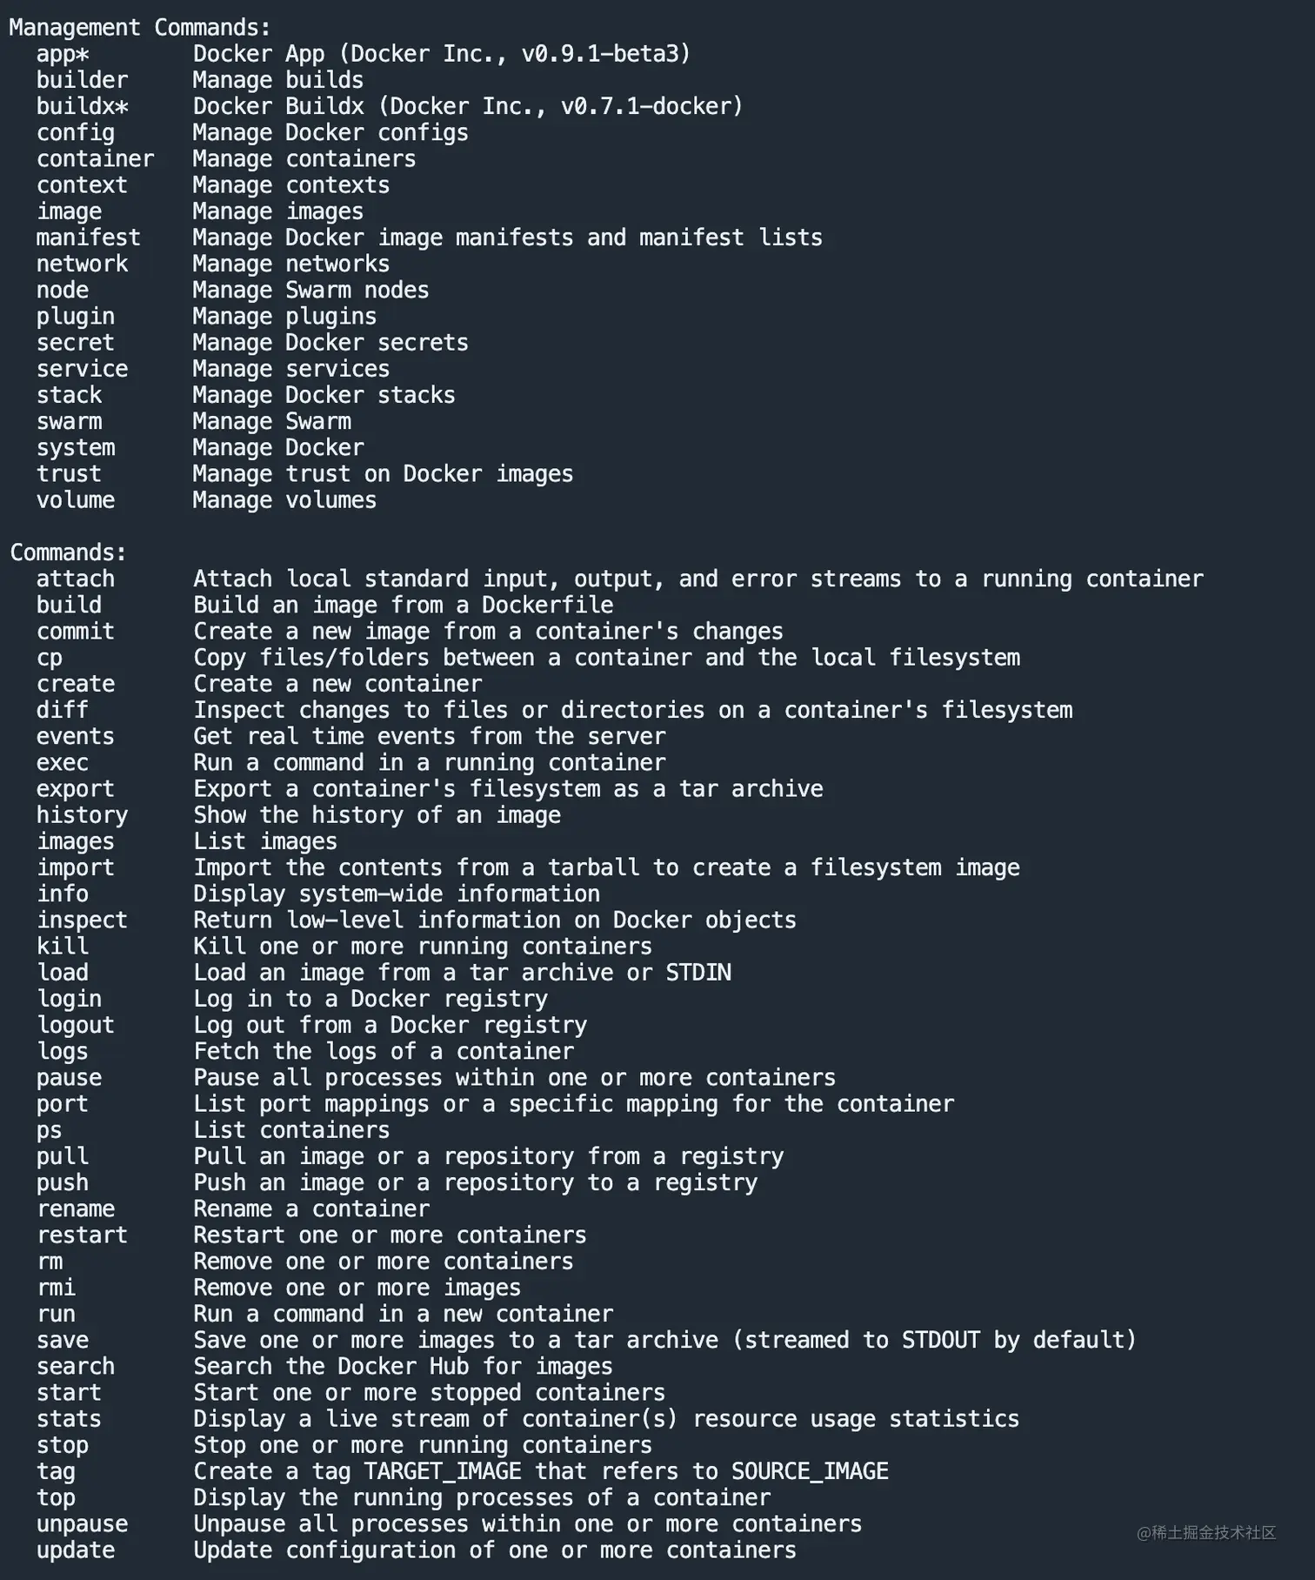Click the "buildx*" command name
1315x1580 pixels.
pyautogui.click(x=83, y=106)
